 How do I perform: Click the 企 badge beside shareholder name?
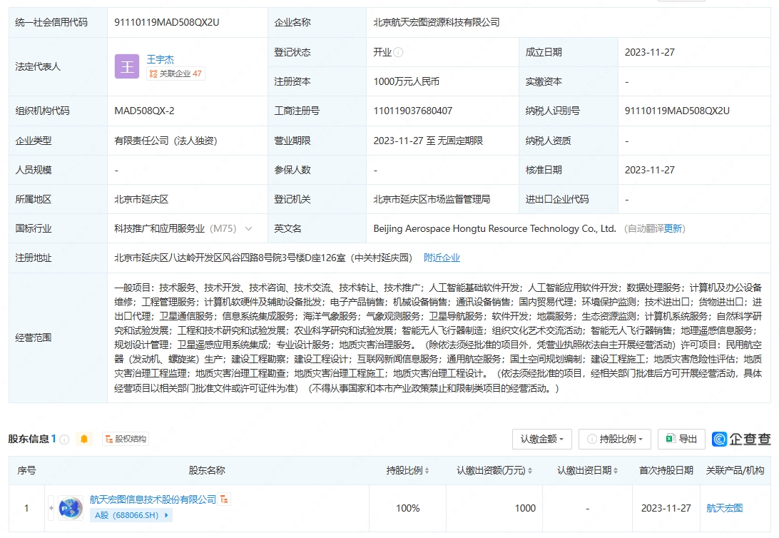coord(225,499)
